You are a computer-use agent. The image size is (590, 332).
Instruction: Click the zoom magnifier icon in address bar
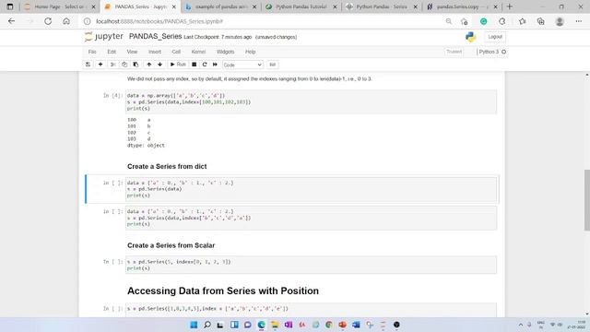(x=449, y=21)
